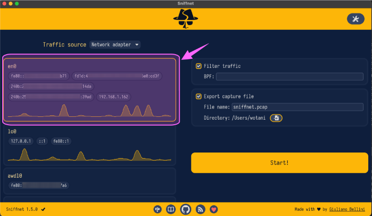Open the Giuliano Bellini author link
Viewport: 372px width, 216px height.
pos(347,209)
